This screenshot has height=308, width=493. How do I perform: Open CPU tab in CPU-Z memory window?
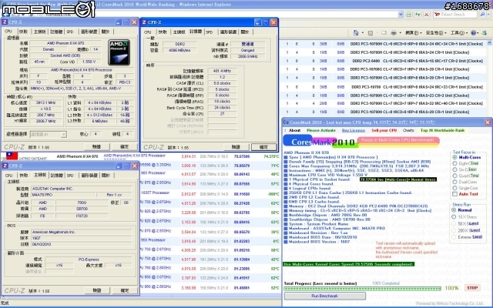coord(147,32)
